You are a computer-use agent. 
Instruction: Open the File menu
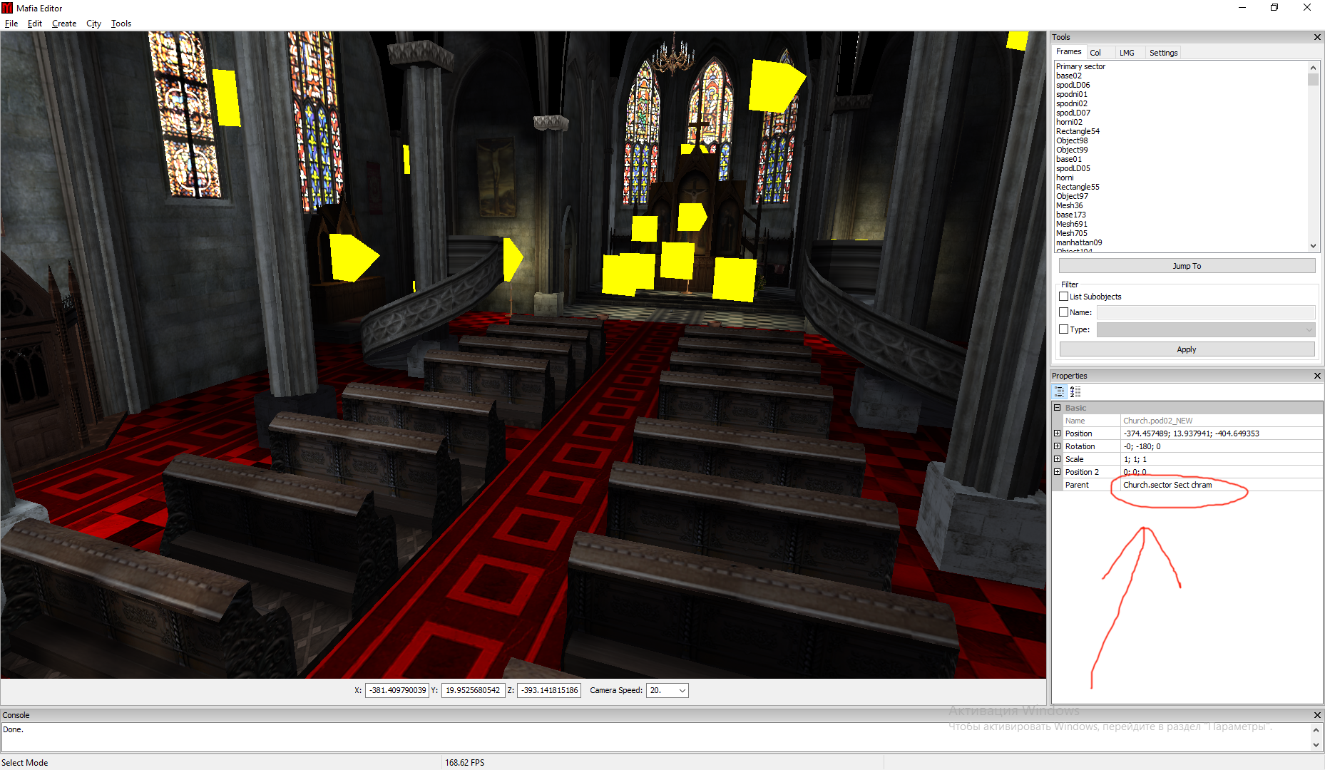coord(11,24)
